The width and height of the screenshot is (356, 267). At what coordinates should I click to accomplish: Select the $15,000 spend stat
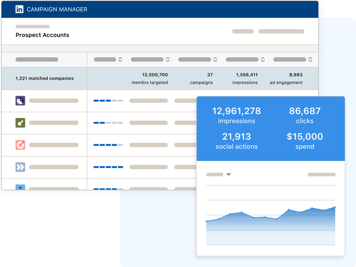click(x=305, y=141)
